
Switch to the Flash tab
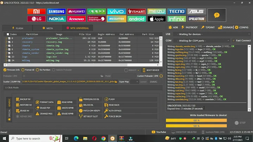coord(18,28)
